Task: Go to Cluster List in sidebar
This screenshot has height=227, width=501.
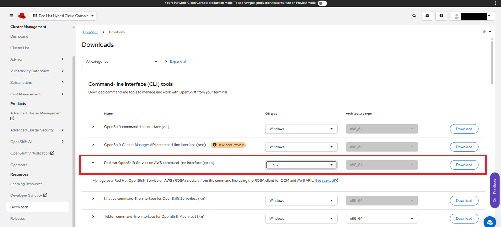Action: point(20,48)
